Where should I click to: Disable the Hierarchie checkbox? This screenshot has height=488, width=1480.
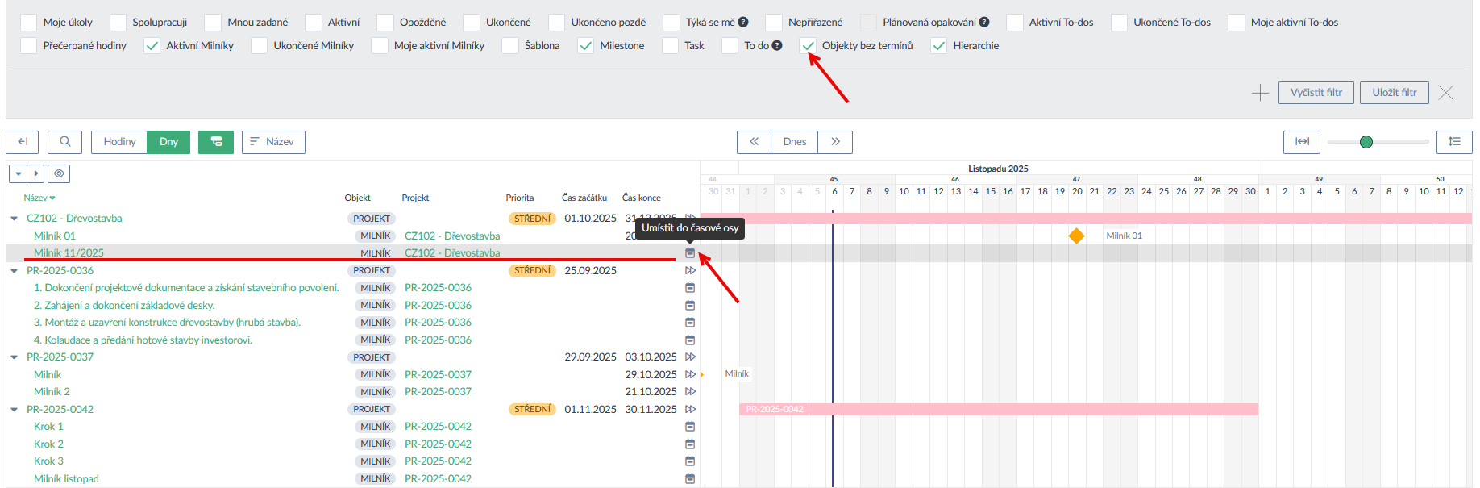click(939, 46)
